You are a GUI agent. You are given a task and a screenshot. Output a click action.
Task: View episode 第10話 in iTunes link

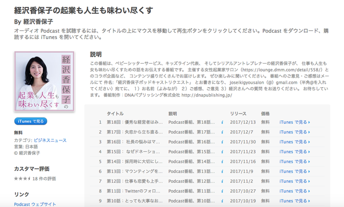click(295, 201)
